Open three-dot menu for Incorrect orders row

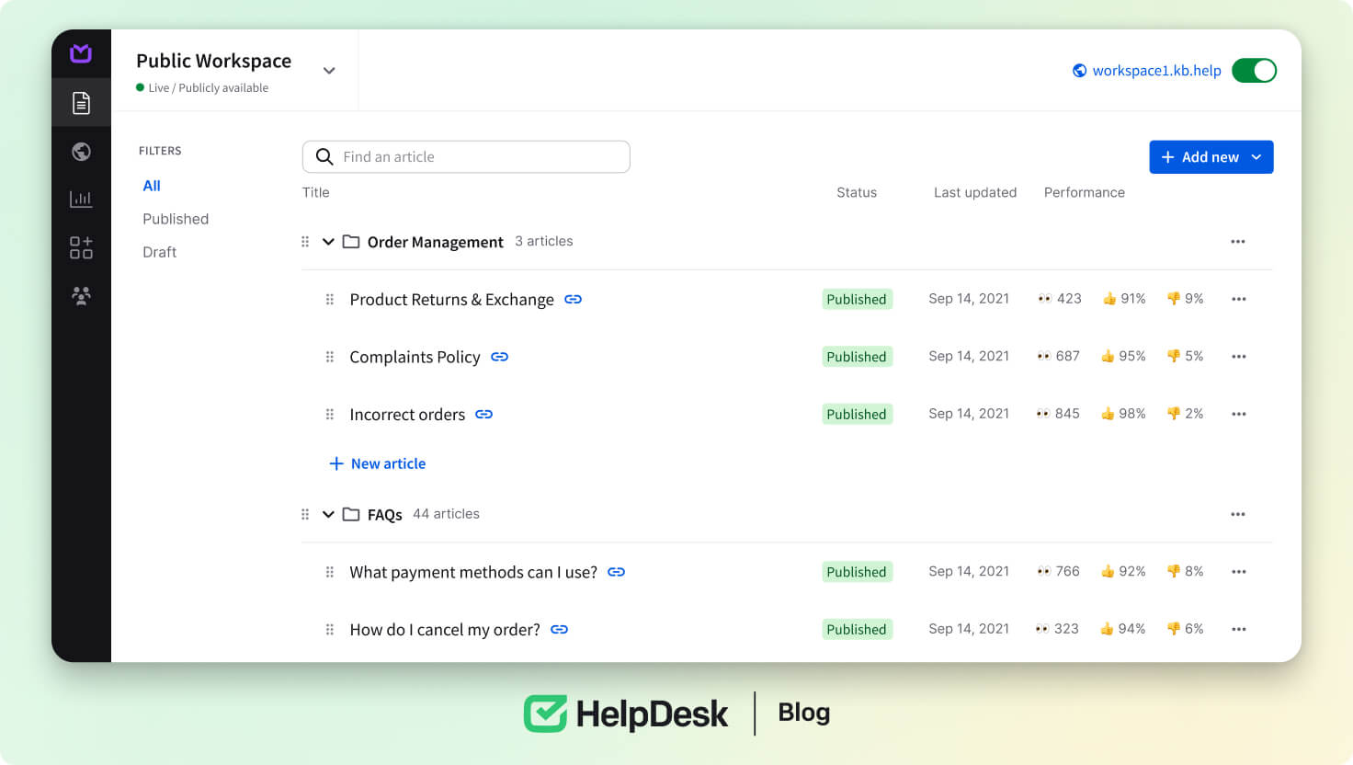[x=1238, y=414]
